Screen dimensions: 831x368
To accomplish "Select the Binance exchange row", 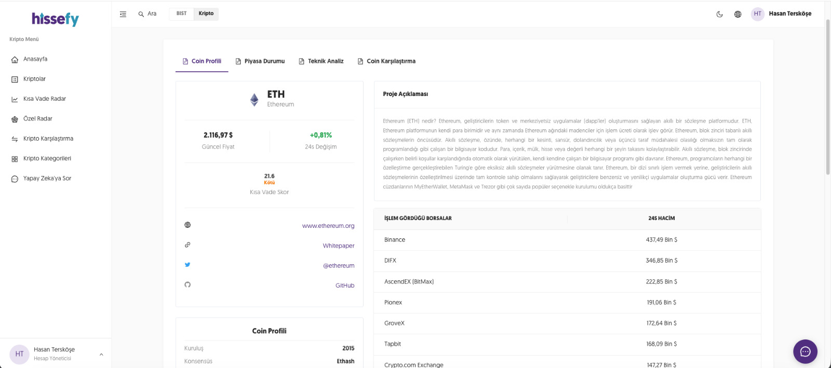I will [567, 240].
